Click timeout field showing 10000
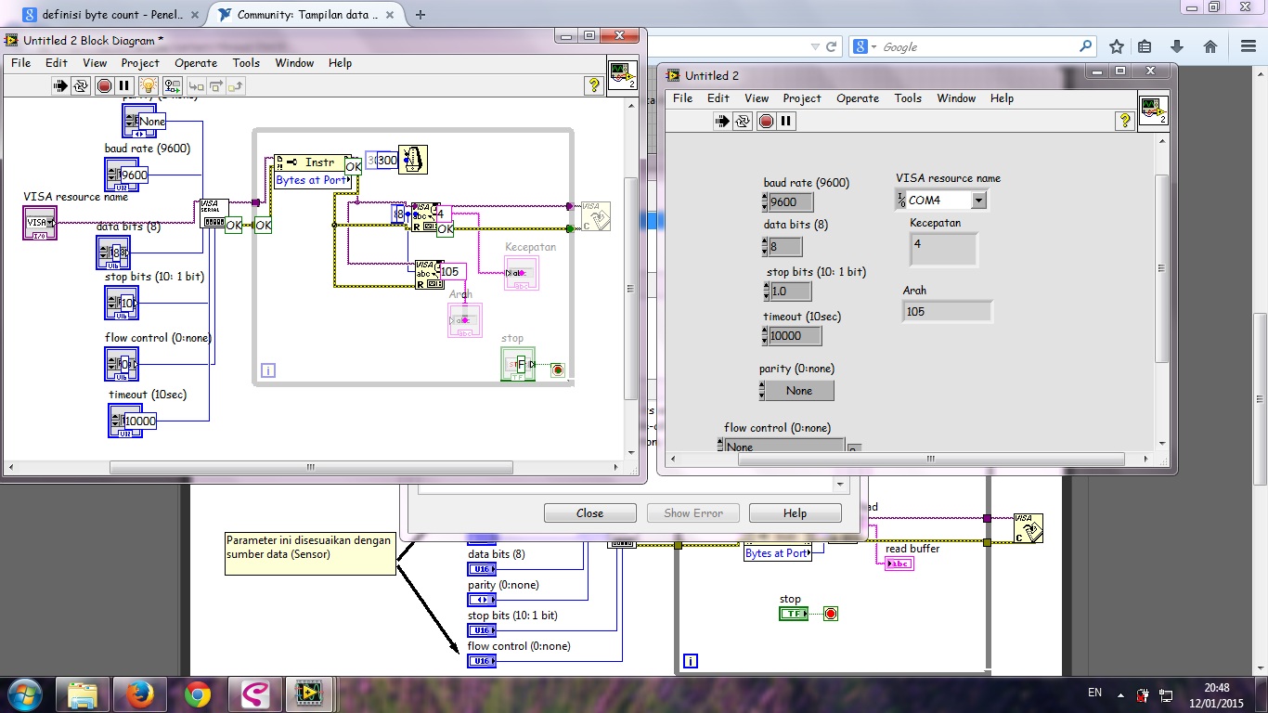 point(795,336)
